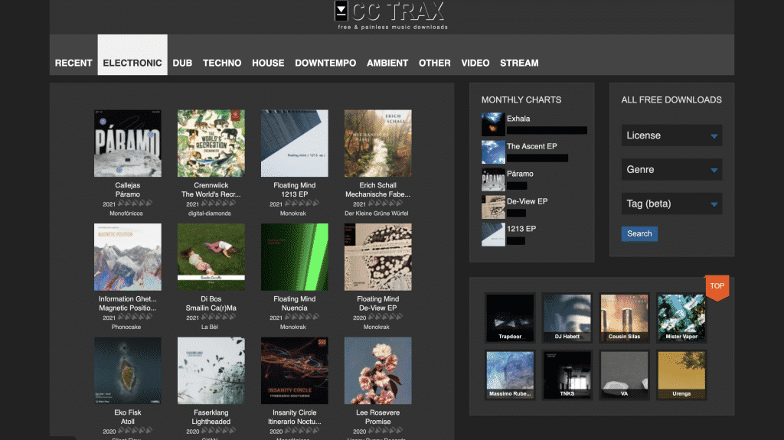Open Faserklang Lightheaded cover
Image resolution: width=784 pixels, height=440 pixels.
[211, 370]
